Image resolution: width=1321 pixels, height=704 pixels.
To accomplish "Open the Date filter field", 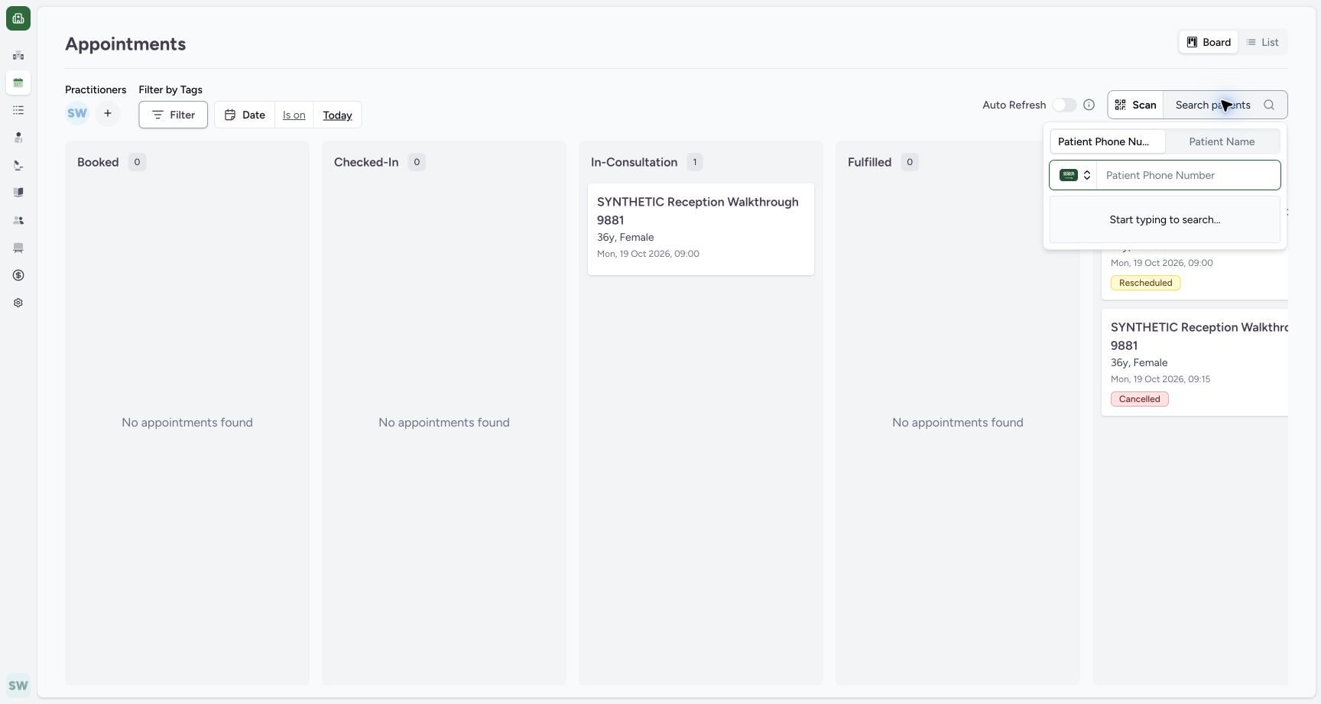I will tap(245, 115).
